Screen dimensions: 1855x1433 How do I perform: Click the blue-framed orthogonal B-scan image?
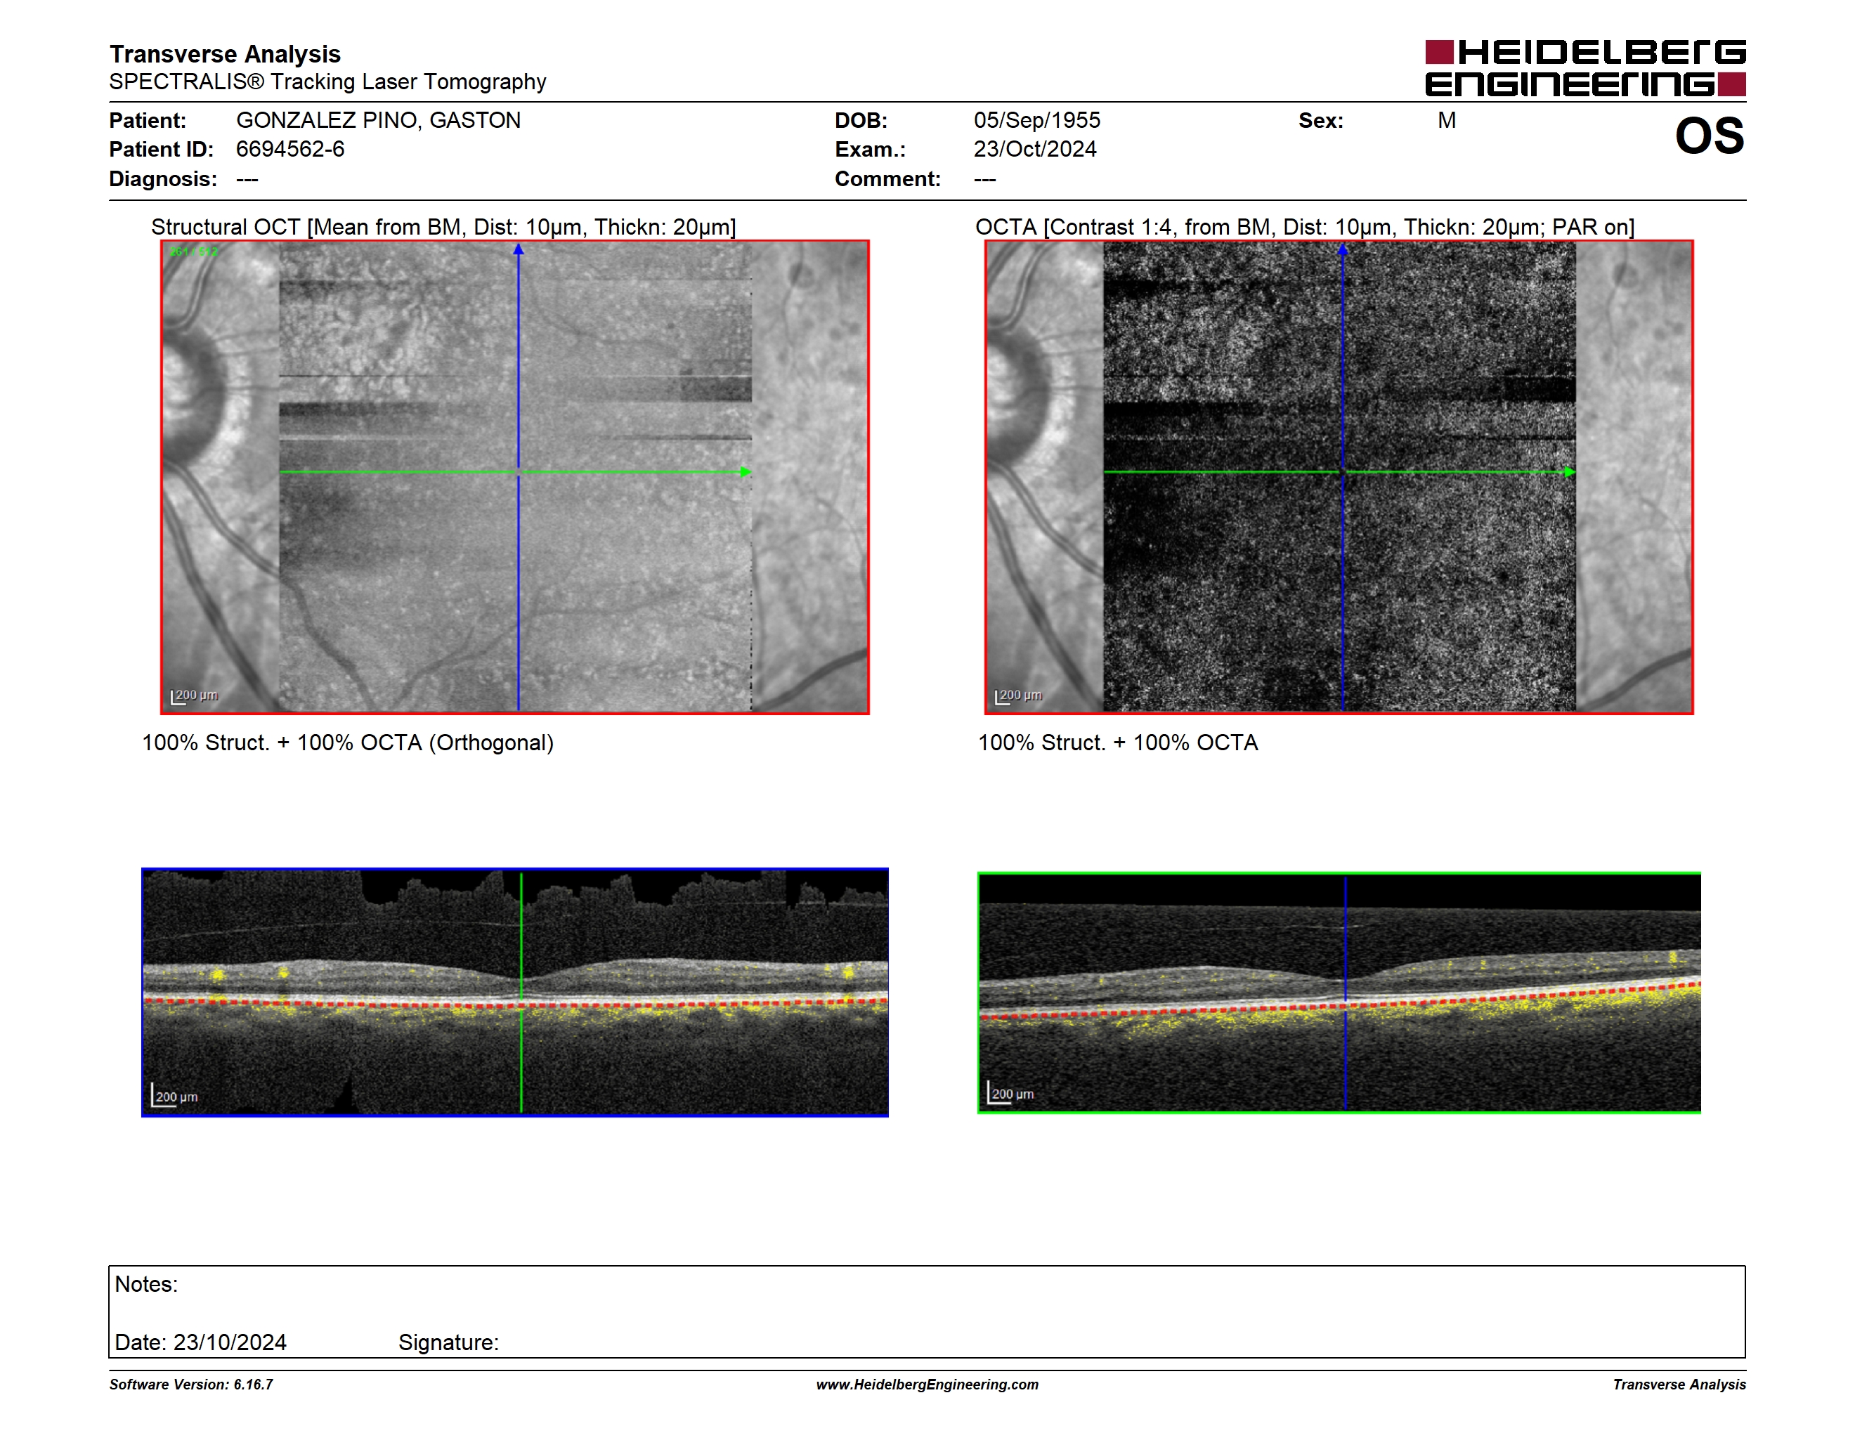point(515,992)
